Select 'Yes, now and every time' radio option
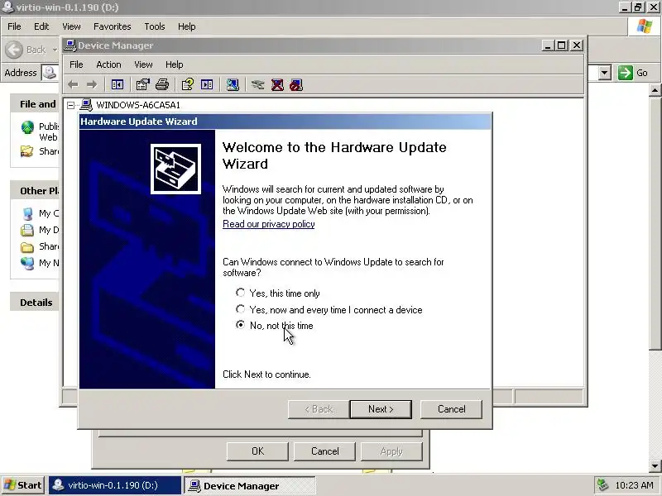Screen dimensions: 662x496 (240, 309)
